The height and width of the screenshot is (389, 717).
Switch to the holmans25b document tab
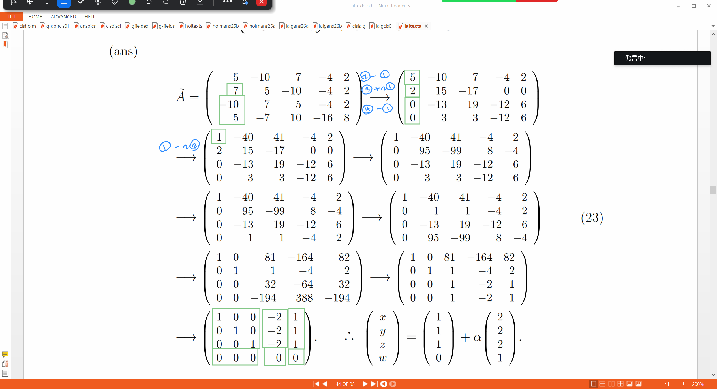coord(223,26)
